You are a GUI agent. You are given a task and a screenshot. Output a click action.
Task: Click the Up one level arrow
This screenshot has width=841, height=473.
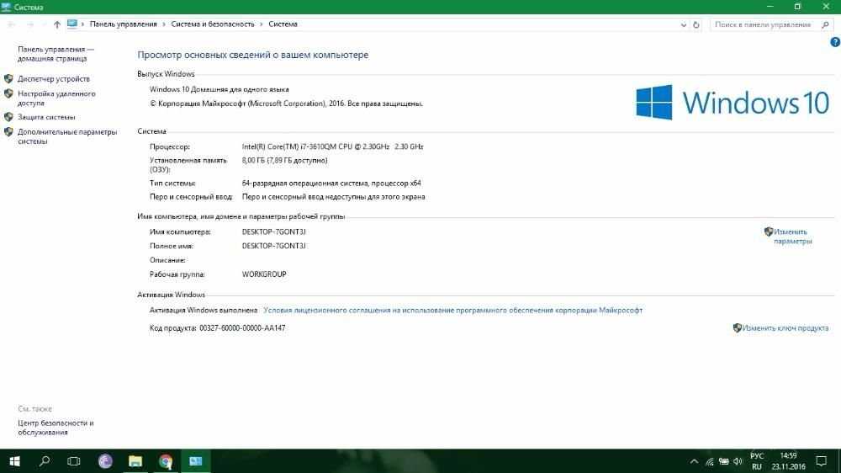tap(57, 24)
